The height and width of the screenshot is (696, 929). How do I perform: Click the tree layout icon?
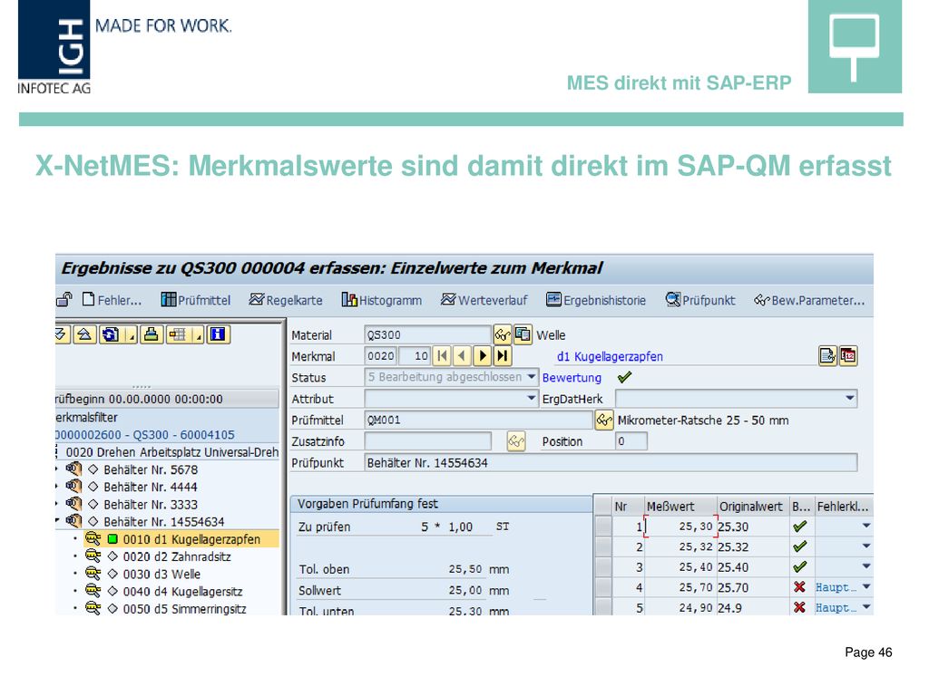point(177,335)
